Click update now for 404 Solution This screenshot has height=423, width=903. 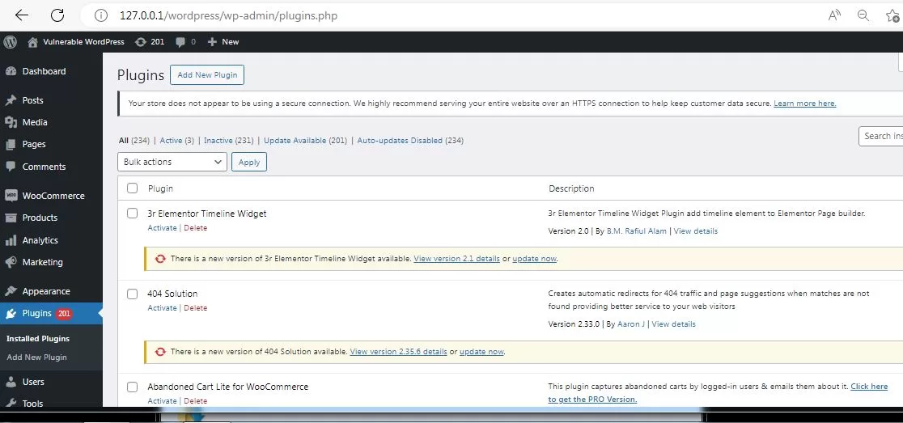481,352
